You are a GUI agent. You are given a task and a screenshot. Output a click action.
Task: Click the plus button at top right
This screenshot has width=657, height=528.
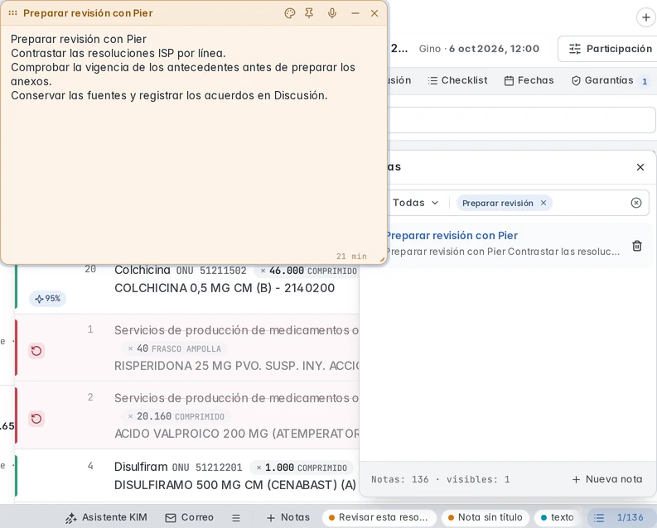coord(645,17)
